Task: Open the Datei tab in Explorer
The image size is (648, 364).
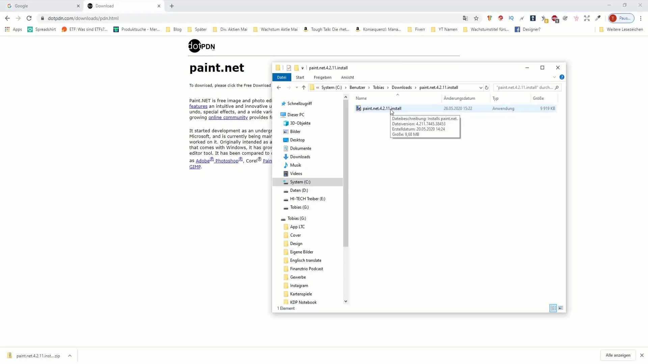Action: (281, 78)
